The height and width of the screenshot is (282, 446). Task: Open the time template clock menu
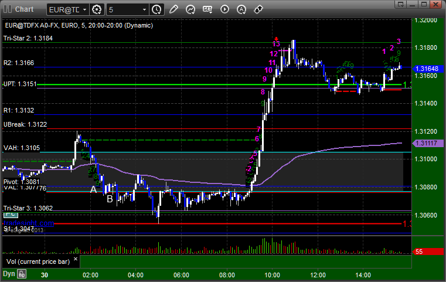coord(156,10)
